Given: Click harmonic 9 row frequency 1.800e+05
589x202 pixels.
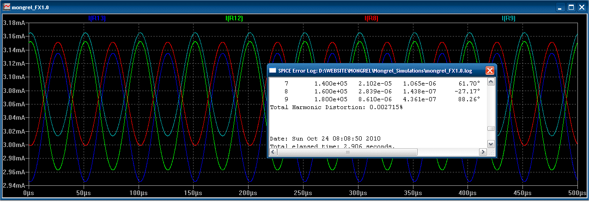Looking at the screenshot, I should pyautogui.click(x=330, y=99).
